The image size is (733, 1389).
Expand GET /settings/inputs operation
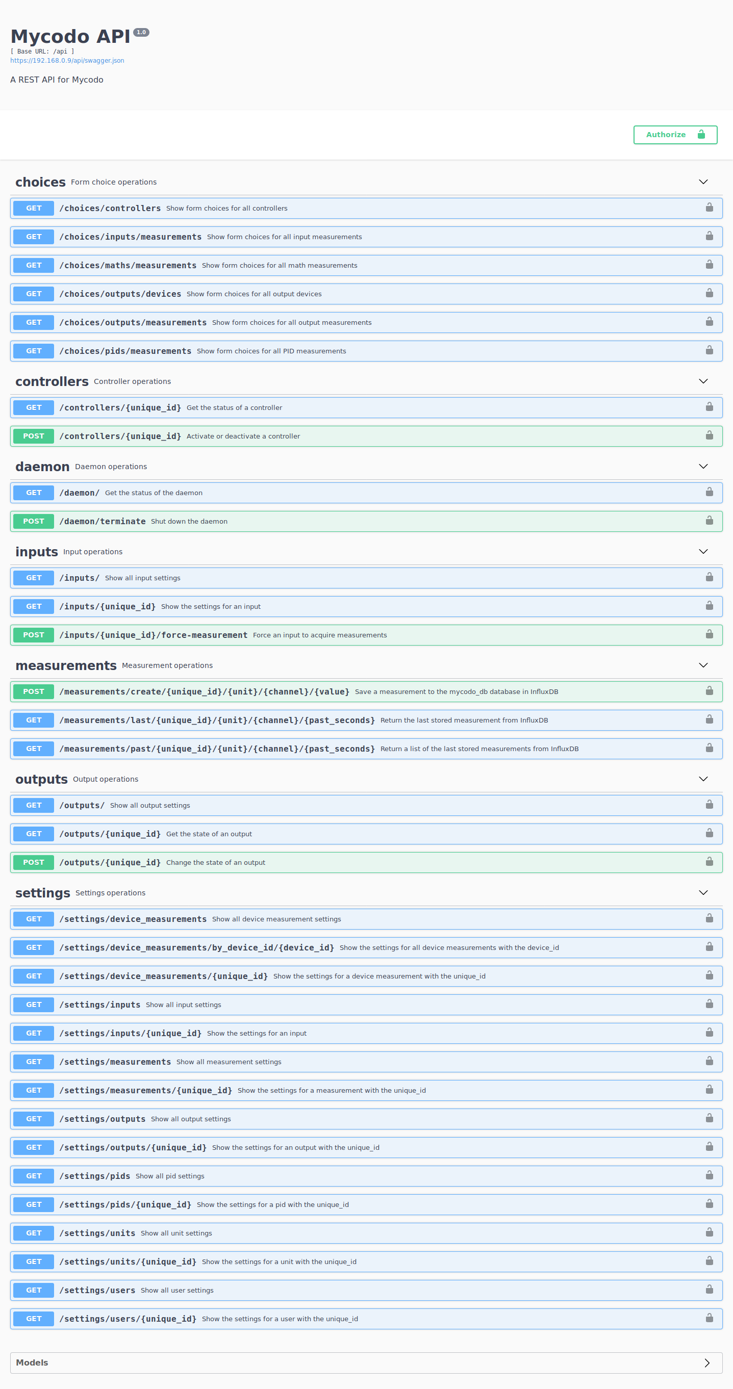click(x=366, y=1005)
